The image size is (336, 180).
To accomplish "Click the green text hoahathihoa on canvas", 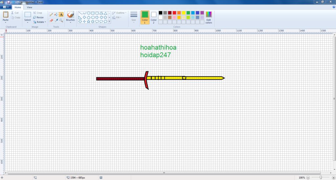I will pyautogui.click(x=158, y=47).
